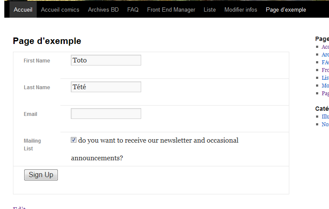Click the Edit link below the form
Screen dimensions: 329x209
coord(19,208)
